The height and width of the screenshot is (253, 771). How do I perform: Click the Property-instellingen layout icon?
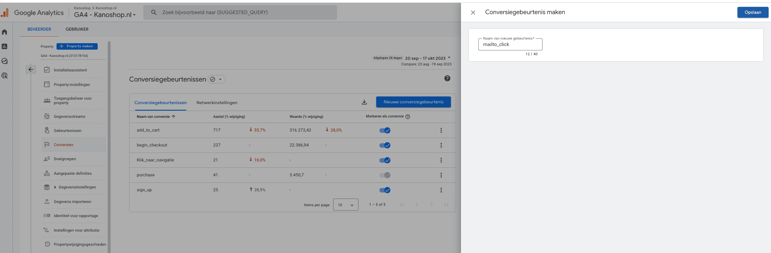(x=47, y=84)
